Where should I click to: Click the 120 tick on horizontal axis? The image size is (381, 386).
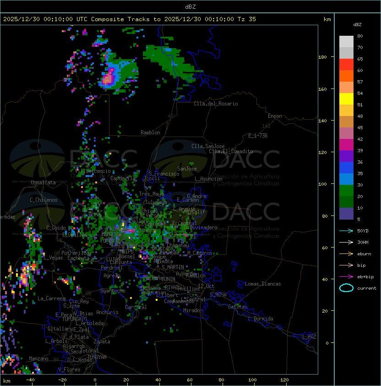point(284,380)
